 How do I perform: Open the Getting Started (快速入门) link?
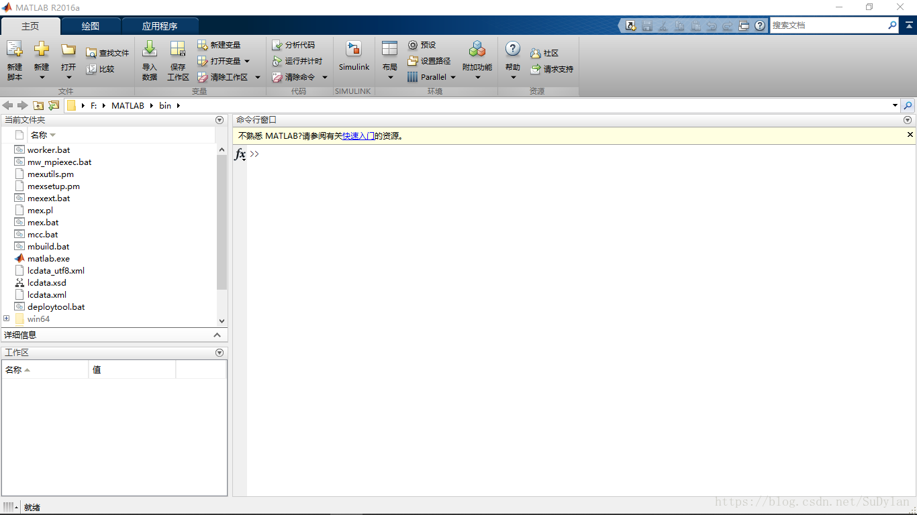(x=358, y=136)
